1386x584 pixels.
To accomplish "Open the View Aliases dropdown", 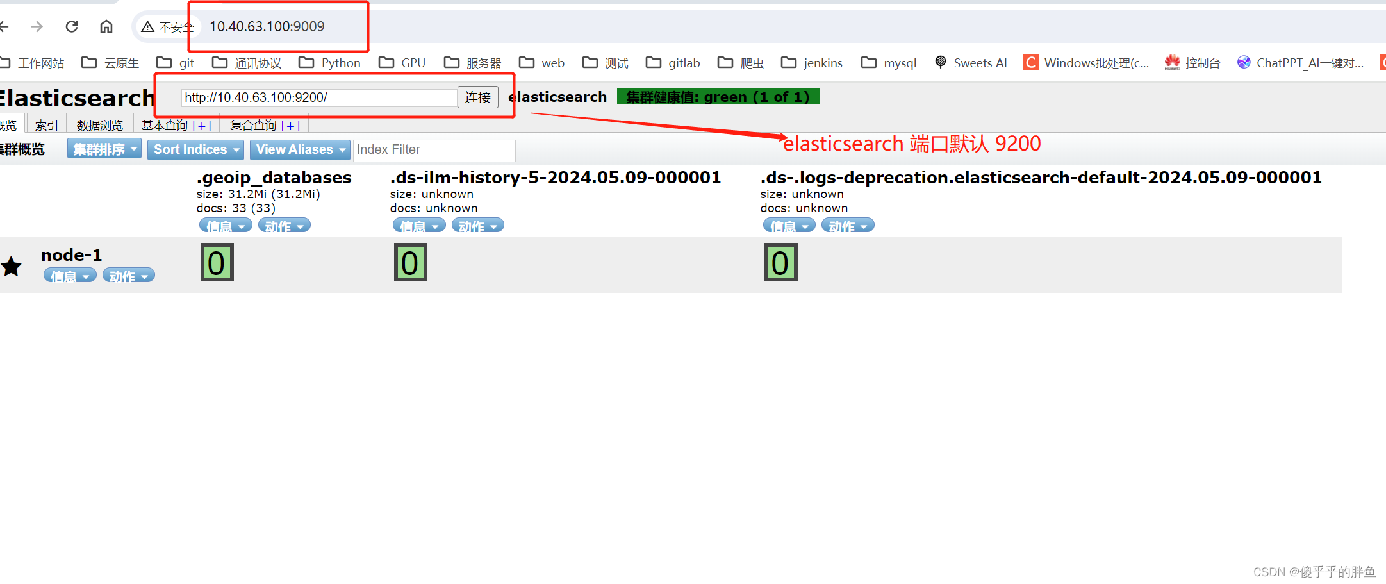I will 300,149.
